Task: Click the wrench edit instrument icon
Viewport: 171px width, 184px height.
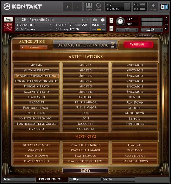Action: (8, 19)
